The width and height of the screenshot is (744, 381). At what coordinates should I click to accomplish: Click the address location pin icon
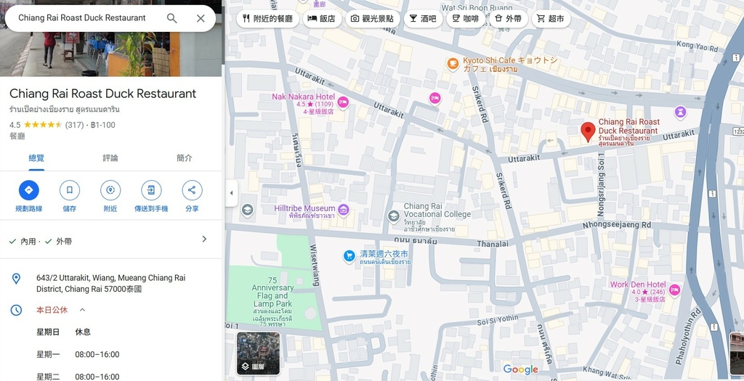click(16, 278)
